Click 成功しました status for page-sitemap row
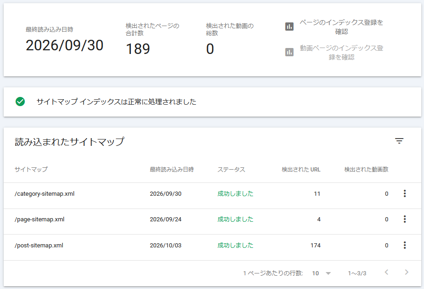The height and width of the screenshot is (289, 424). pos(235,219)
